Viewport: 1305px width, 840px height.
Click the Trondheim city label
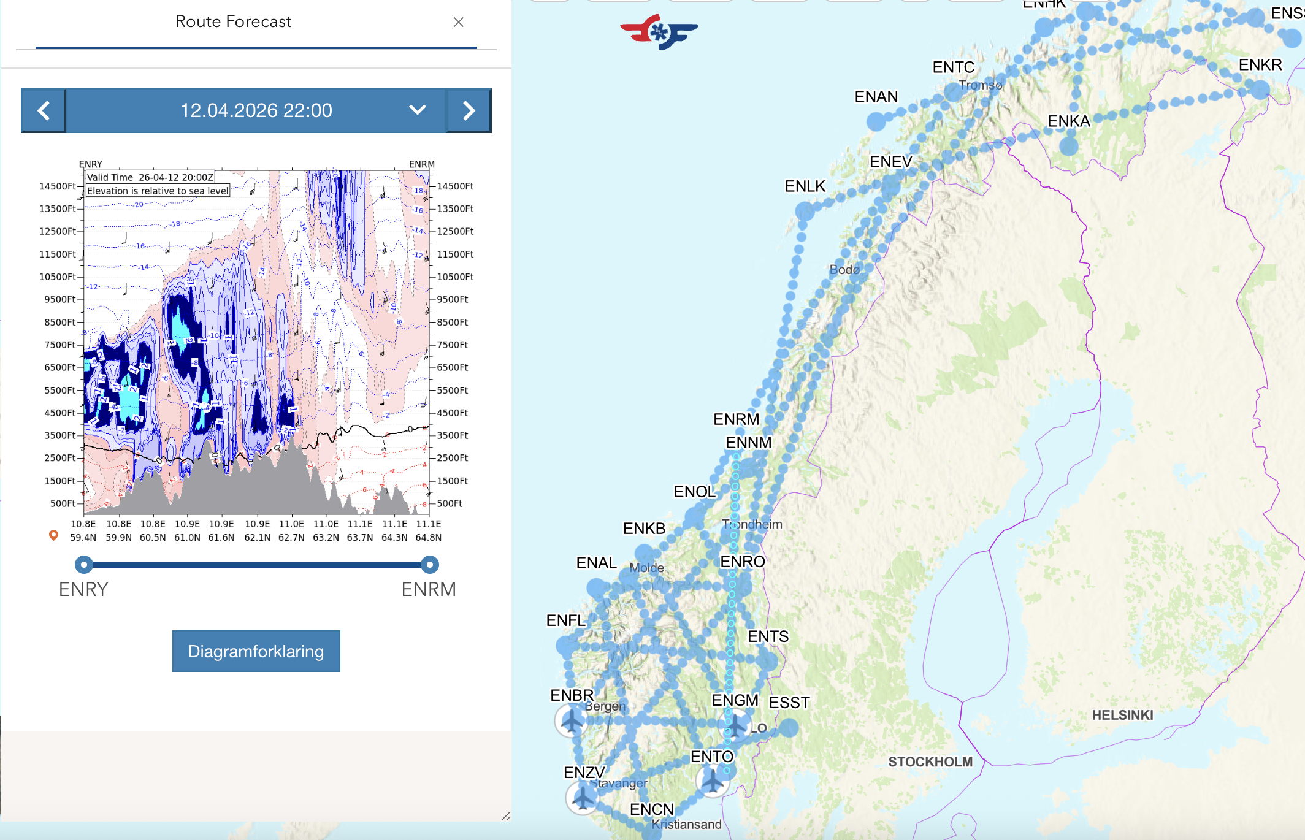point(752,524)
